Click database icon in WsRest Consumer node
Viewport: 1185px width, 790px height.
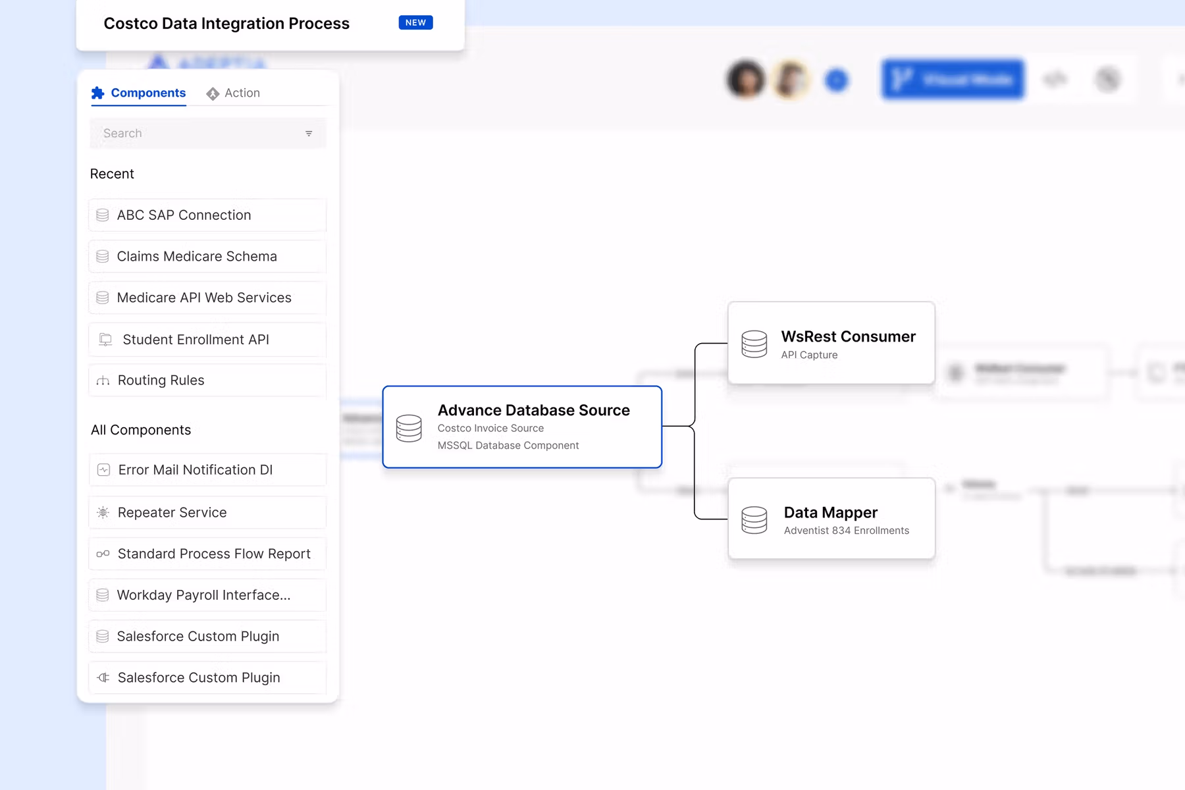tap(754, 344)
